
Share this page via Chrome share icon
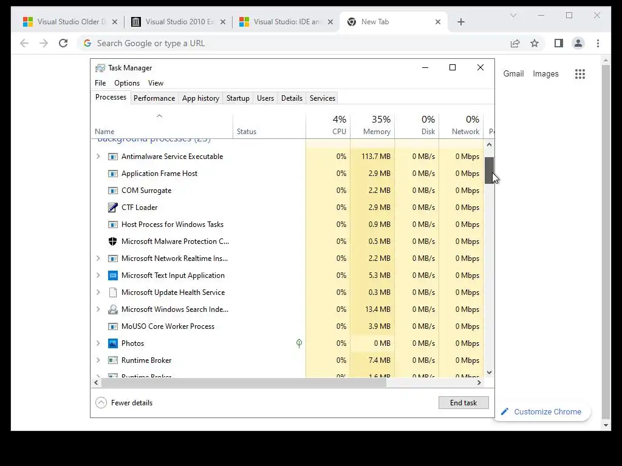tap(515, 43)
